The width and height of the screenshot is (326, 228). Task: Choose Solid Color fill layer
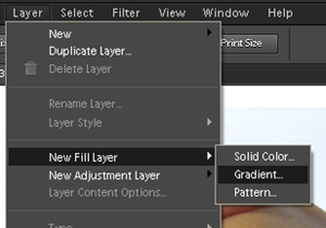click(x=264, y=157)
